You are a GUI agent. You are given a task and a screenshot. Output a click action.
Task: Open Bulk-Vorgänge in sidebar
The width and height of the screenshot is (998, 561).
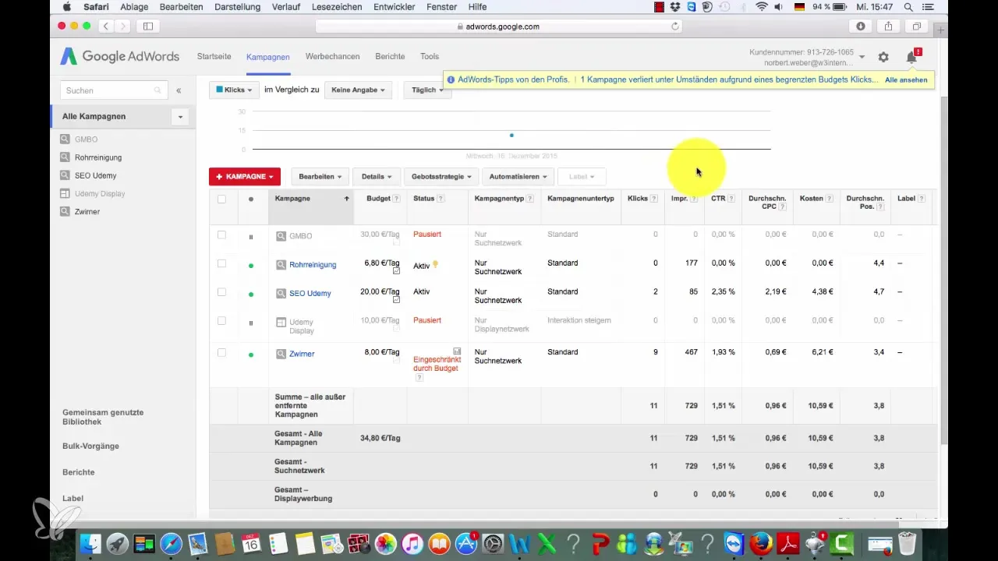[x=90, y=446]
